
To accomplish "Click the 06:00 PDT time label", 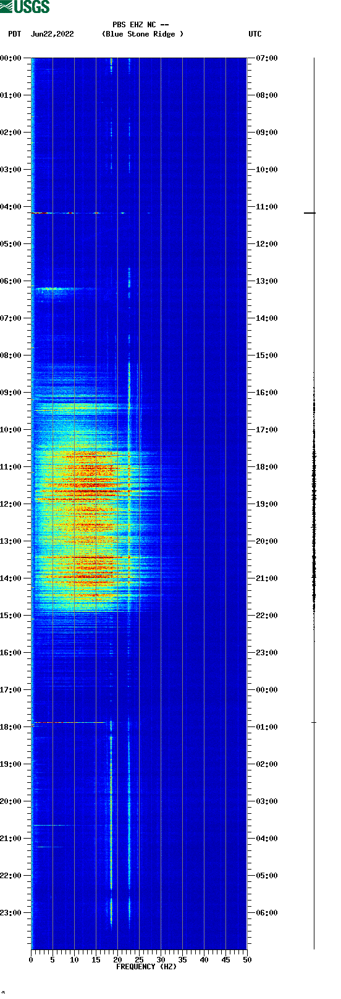I will pos(11,281).
